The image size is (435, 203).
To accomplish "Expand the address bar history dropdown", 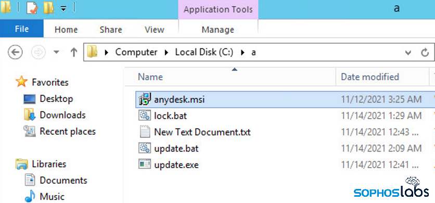I will click(408, 53).
